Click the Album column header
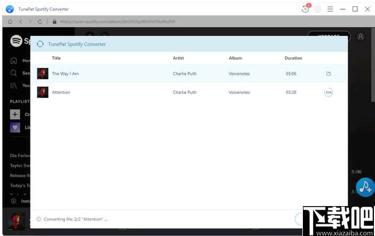The width and height of the screenshot is (375, 236). [x=236, y=58]
